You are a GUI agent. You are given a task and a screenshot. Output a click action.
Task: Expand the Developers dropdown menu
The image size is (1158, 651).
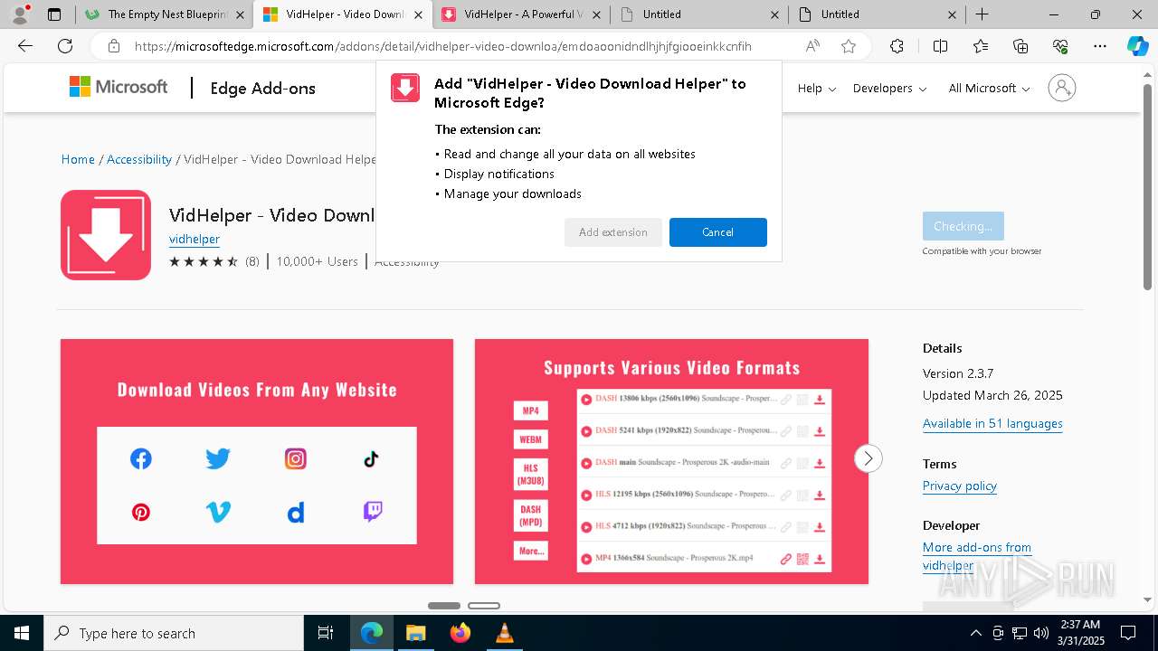click(889, 88)
